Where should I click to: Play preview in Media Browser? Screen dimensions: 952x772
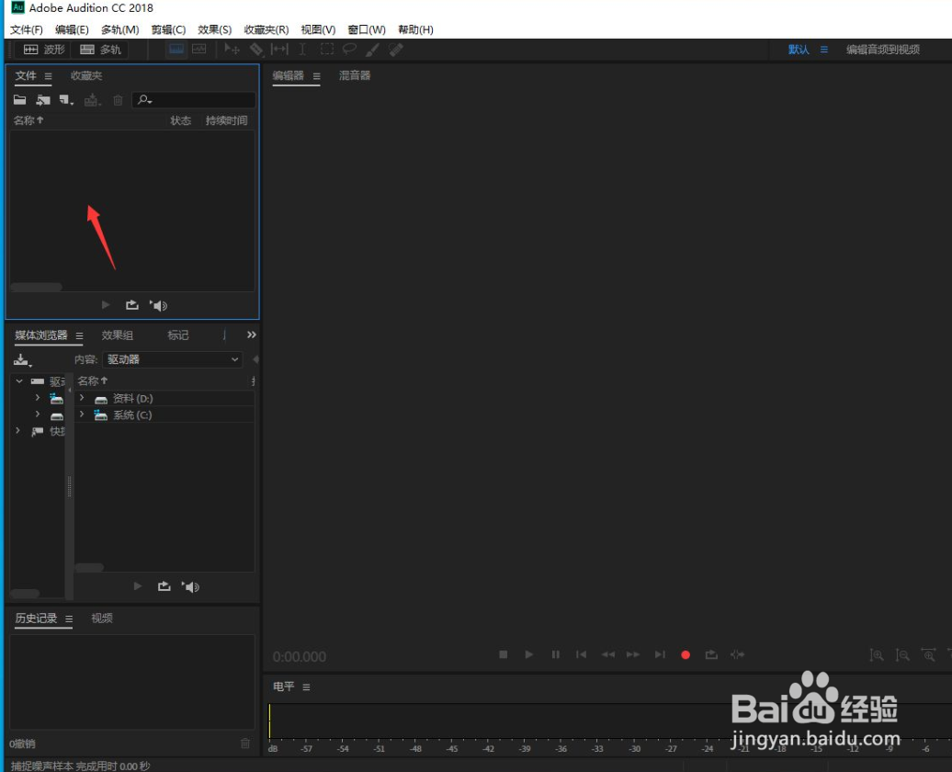point(138,586)
